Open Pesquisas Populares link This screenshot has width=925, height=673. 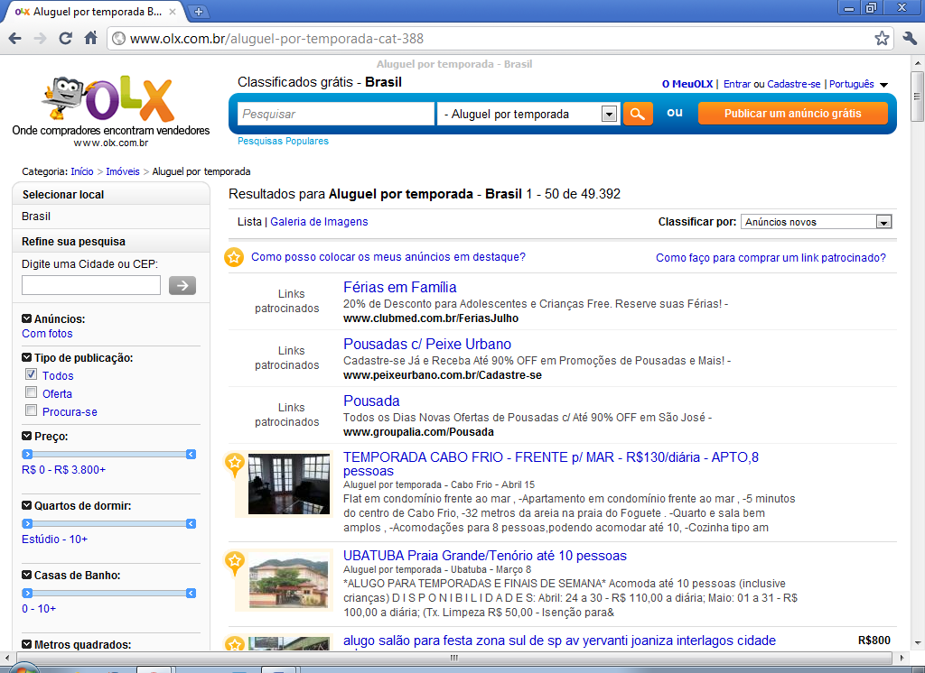[x=283, y=141]
